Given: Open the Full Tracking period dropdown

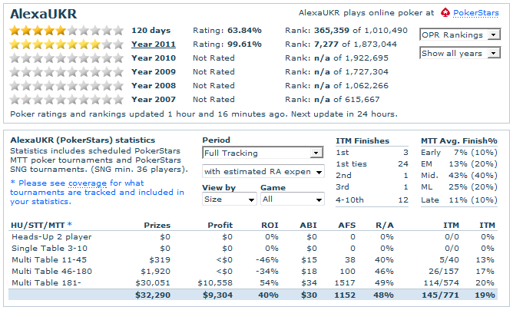Looking at the screenshot, I should [263, 153].
